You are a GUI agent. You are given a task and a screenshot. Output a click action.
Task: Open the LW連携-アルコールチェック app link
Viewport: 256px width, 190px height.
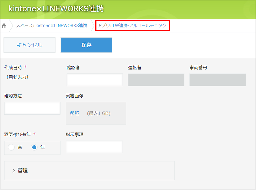pos(140,26)
